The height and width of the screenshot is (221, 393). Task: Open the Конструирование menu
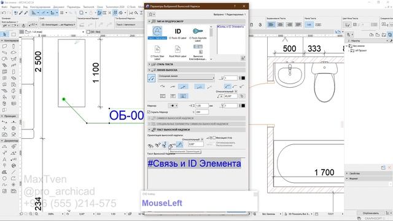40,7
